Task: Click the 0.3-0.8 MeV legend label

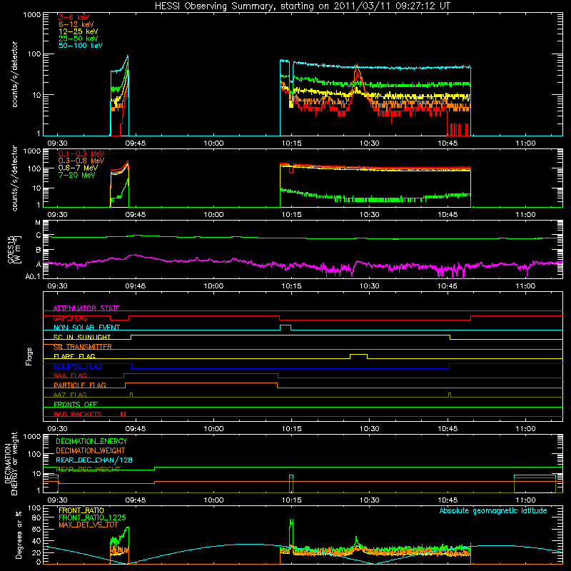Action: [x=81, y=161]
